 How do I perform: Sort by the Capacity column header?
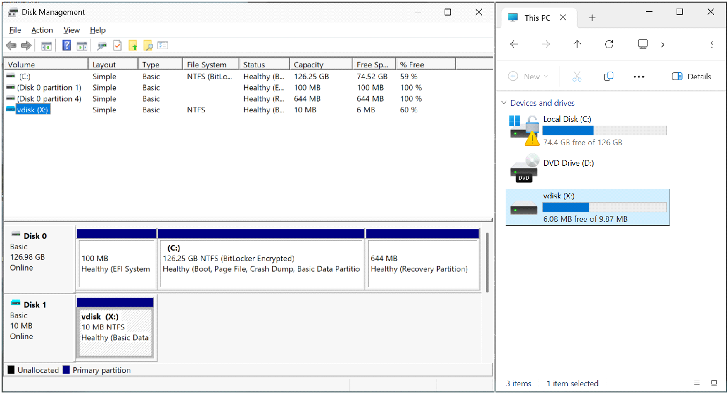tap(321, 64)
